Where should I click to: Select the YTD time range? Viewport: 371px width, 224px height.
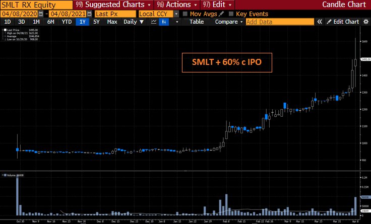[x=67, y=22]
